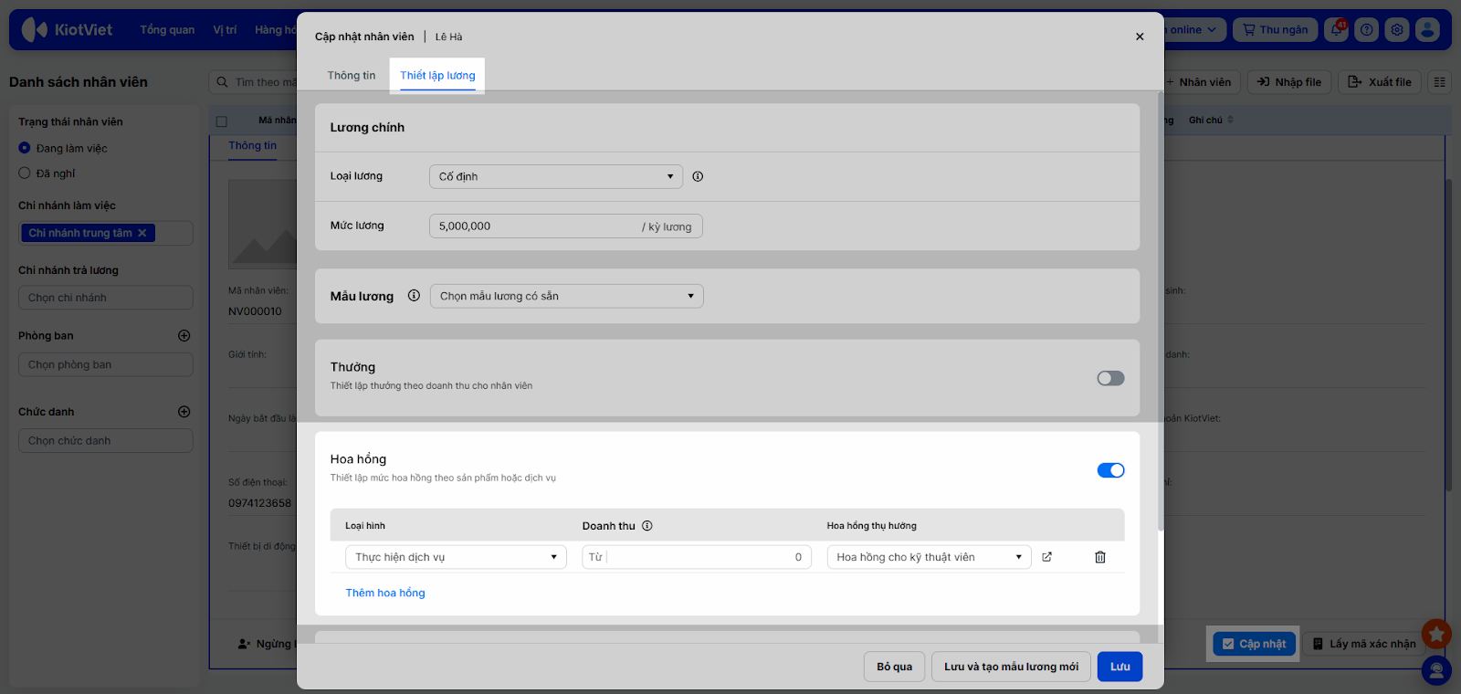Viewport: 1461px width, 694px height.
Task: Click the trash icon to delete commission row
Action: 1100,557
